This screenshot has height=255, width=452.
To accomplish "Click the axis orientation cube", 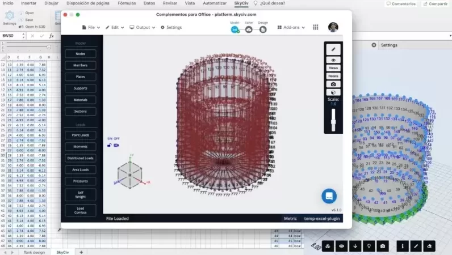I will point(129,175).
